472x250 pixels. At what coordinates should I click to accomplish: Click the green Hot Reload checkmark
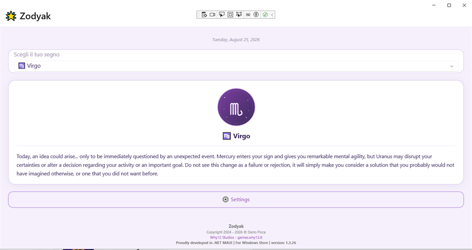(265, 14)
